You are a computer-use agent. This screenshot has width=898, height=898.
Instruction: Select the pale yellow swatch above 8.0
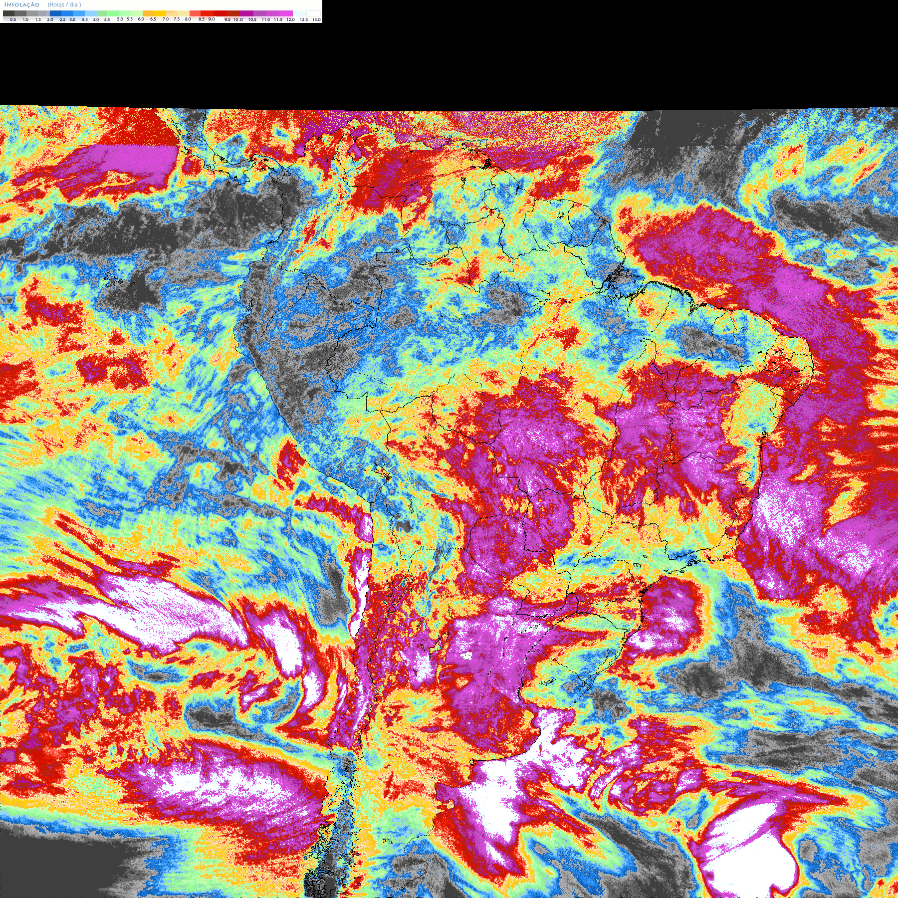(183, 13)
